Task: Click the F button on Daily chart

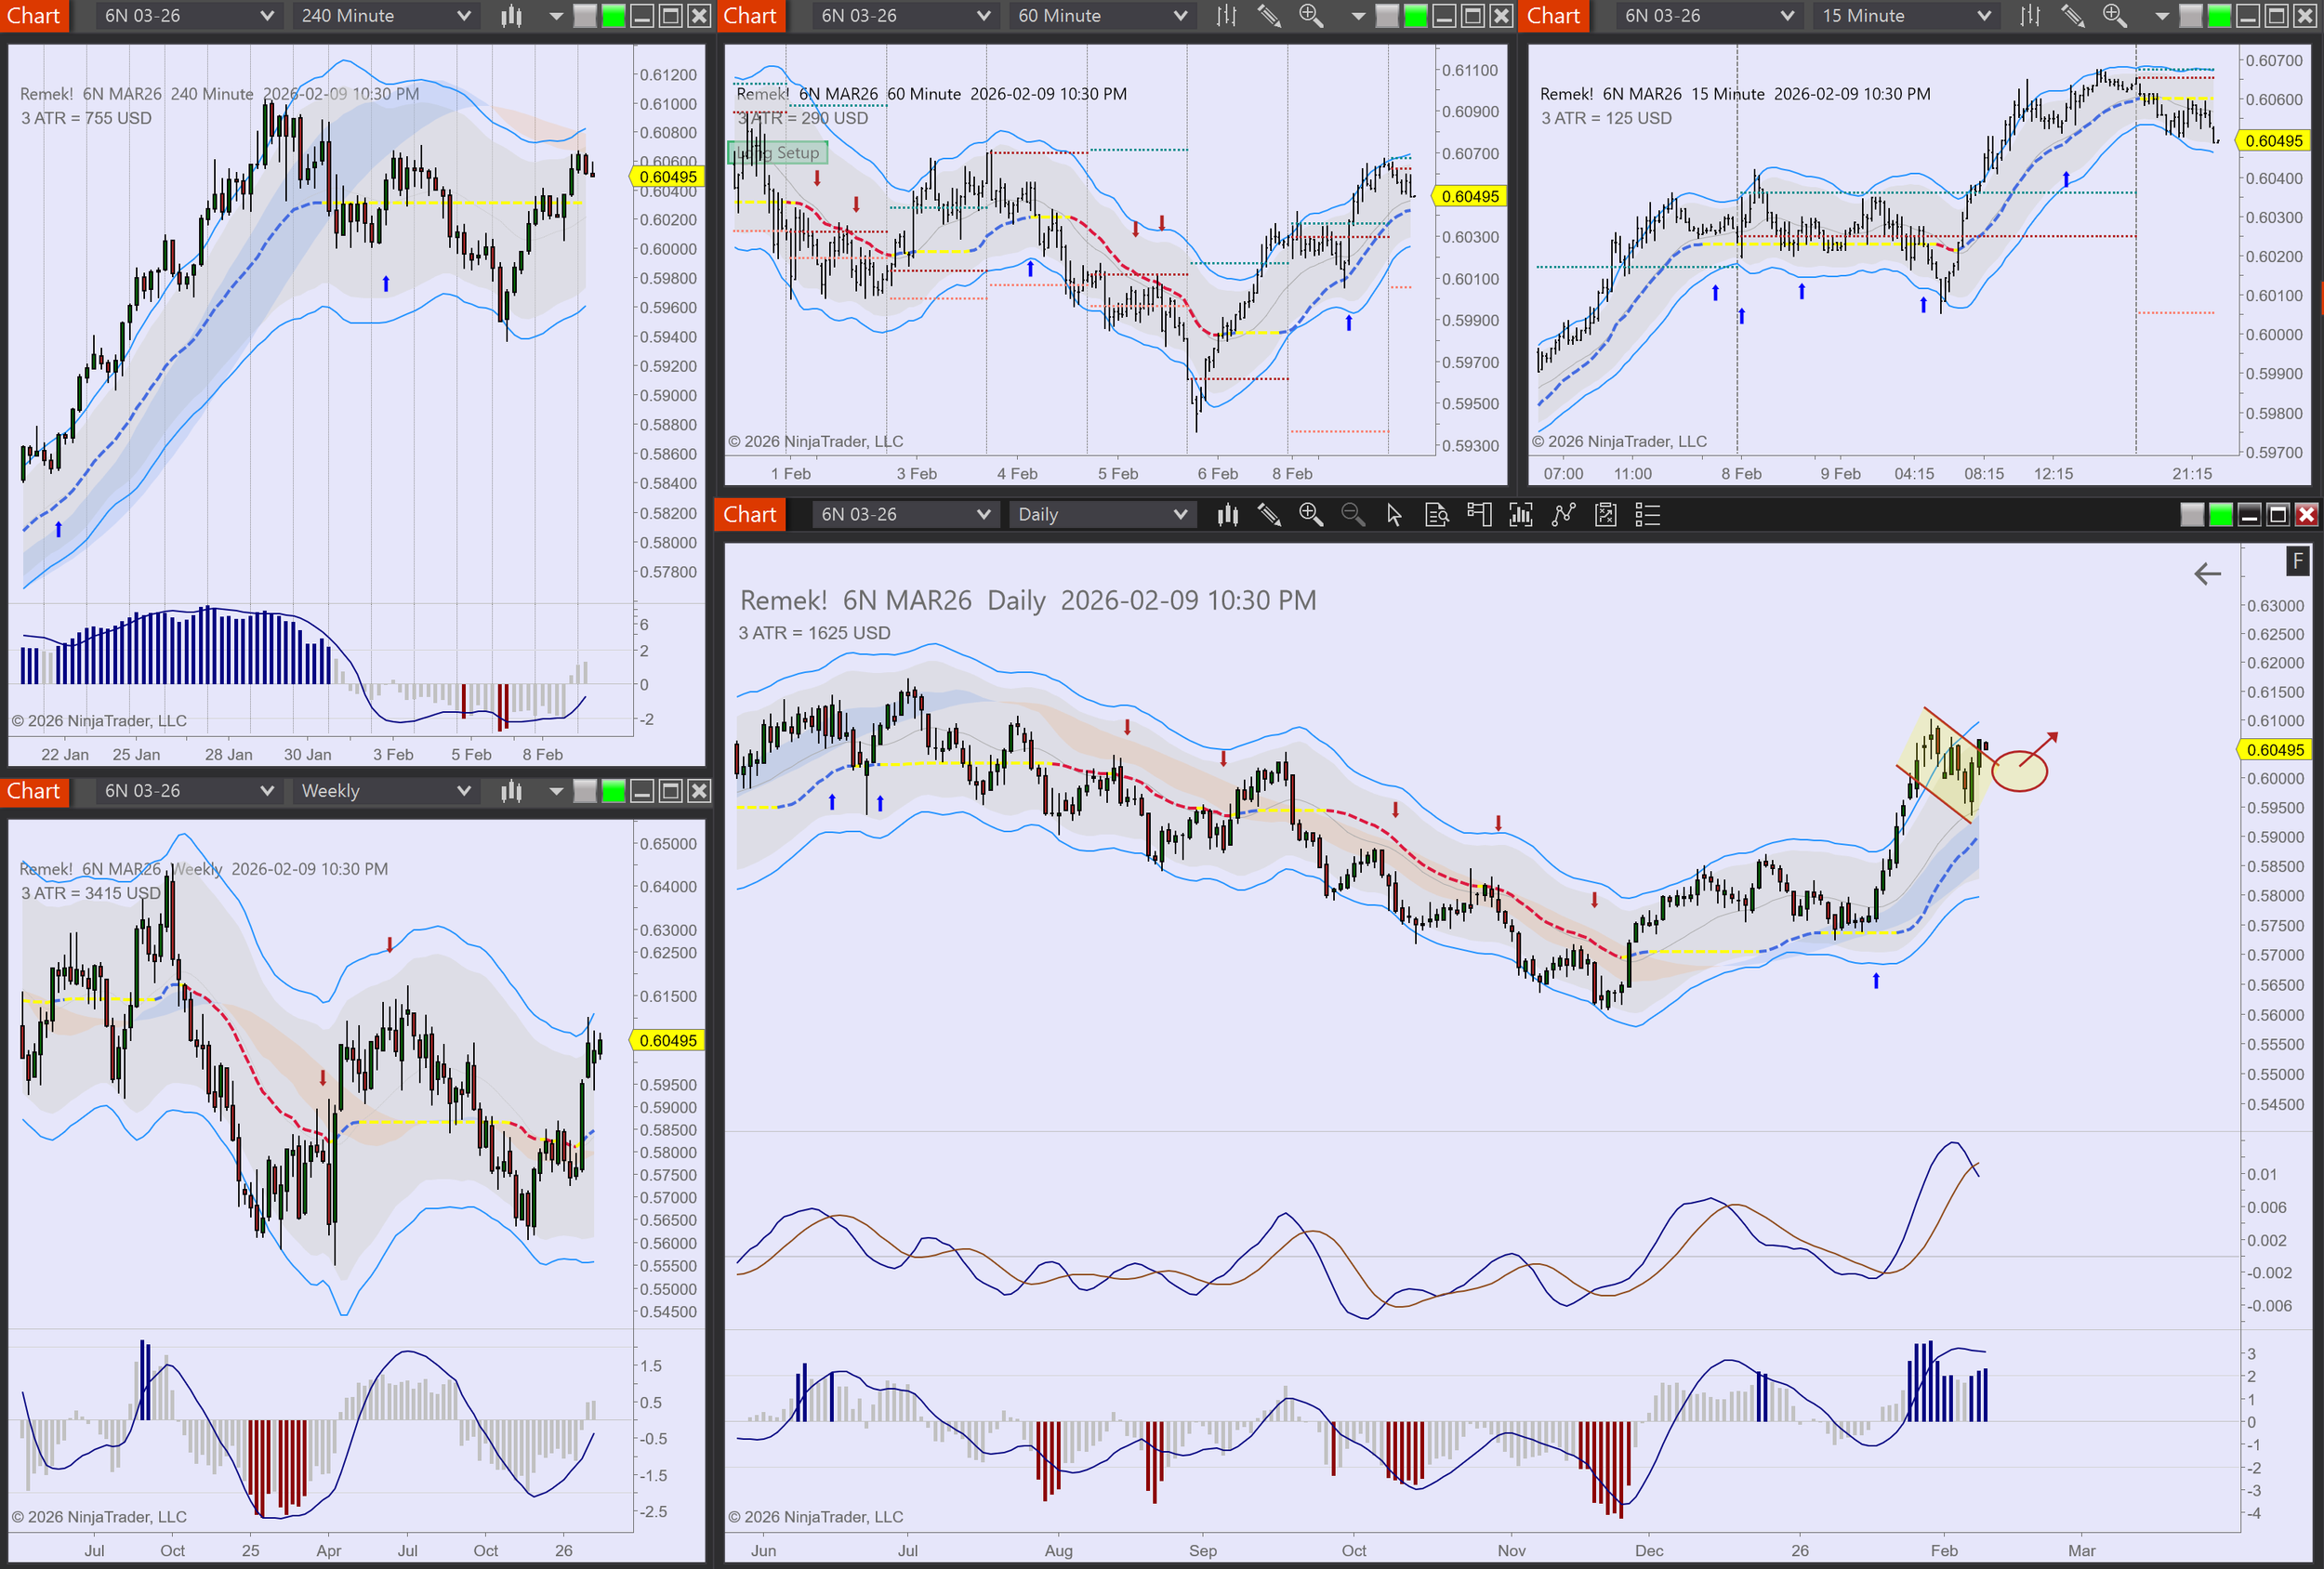Action: tap(2297, 561)
